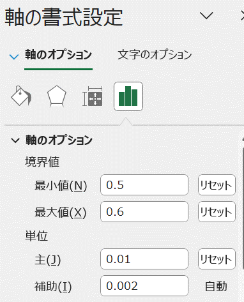Reset the 主 unit value
Screen dimensions: 244x302
[217, 259]
